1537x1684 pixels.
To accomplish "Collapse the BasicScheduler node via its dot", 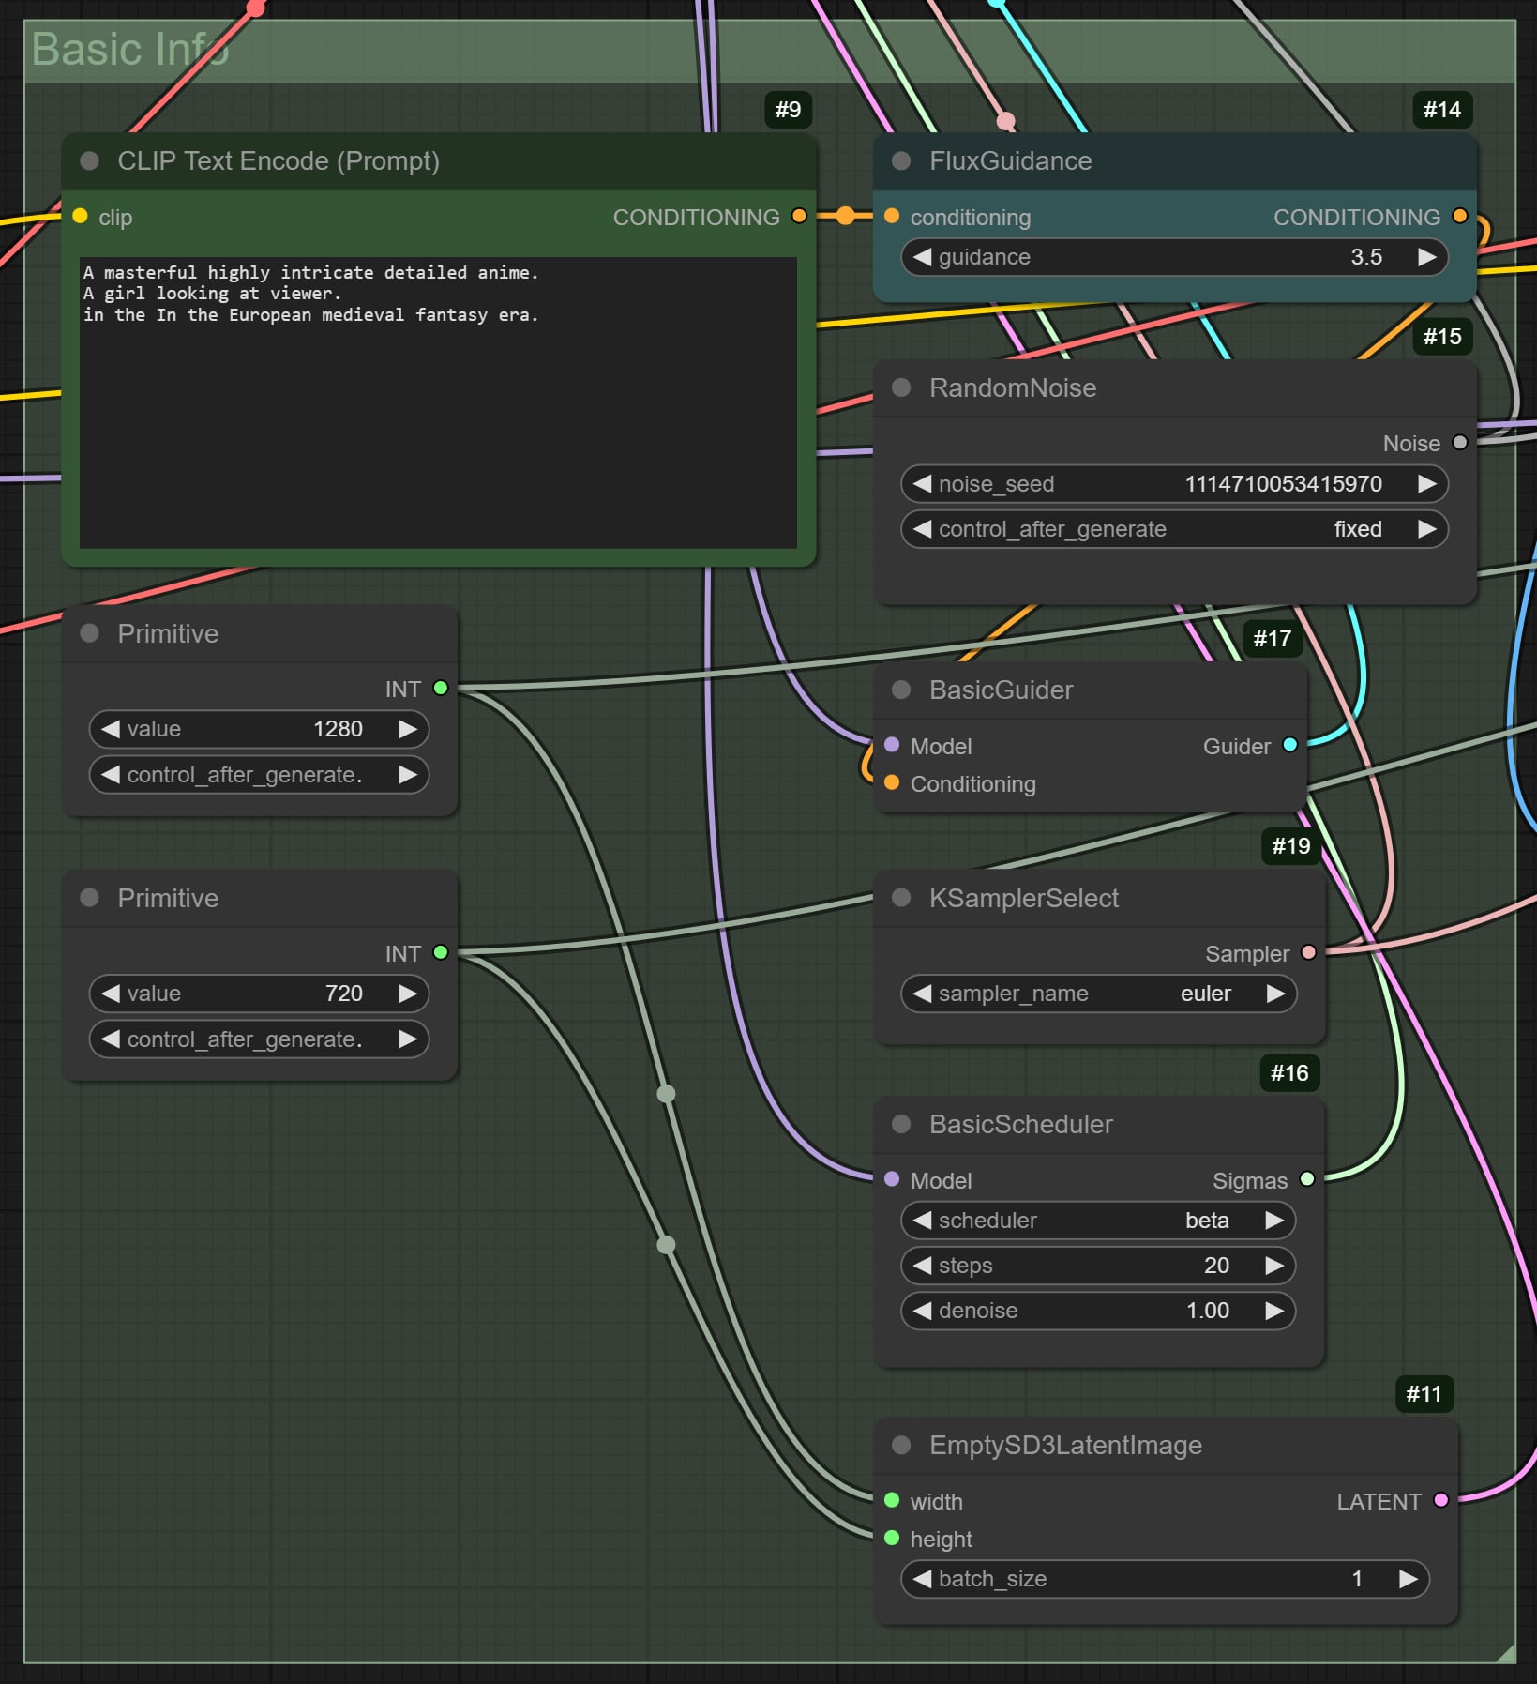I will click(901, 1124).
